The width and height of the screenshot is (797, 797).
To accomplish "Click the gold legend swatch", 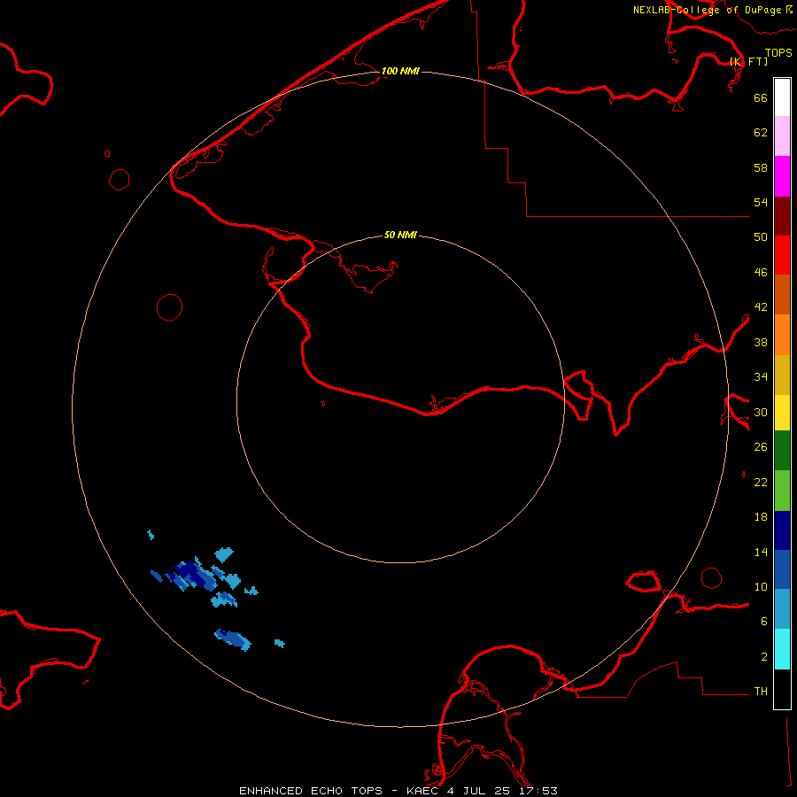I will [782, 375].
